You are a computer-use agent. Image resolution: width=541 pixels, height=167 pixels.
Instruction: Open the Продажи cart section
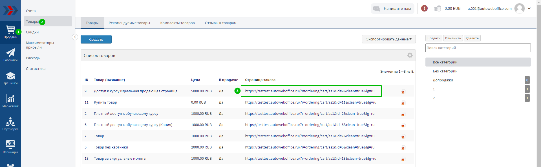click(10, 32)
